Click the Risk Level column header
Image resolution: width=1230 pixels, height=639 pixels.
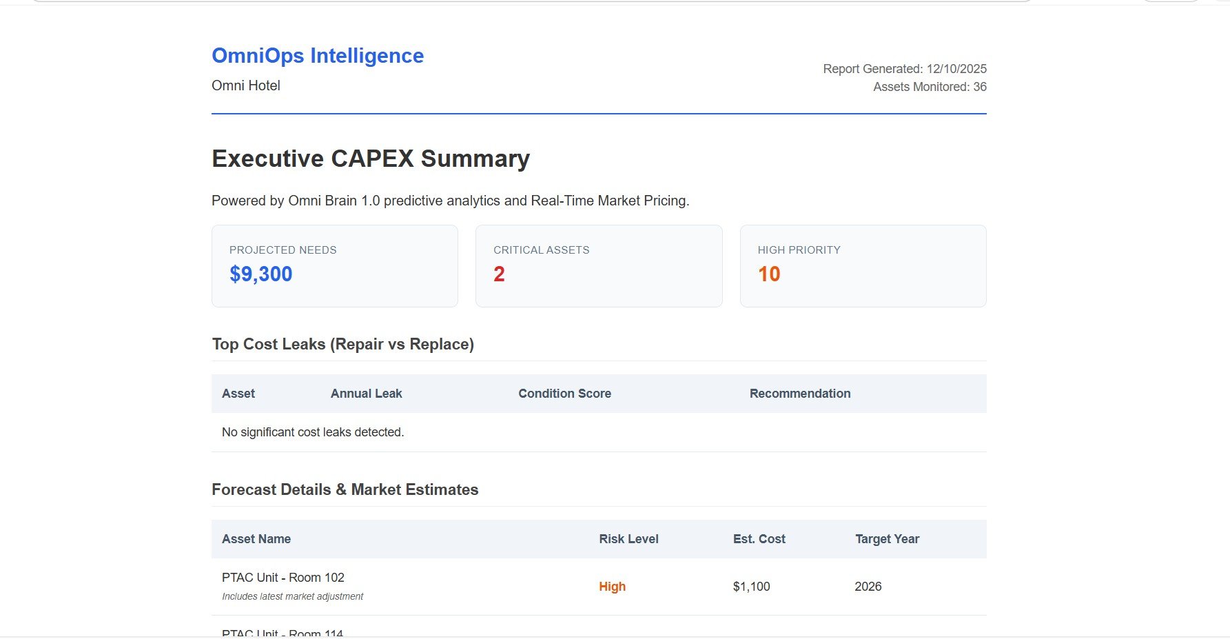628,539
